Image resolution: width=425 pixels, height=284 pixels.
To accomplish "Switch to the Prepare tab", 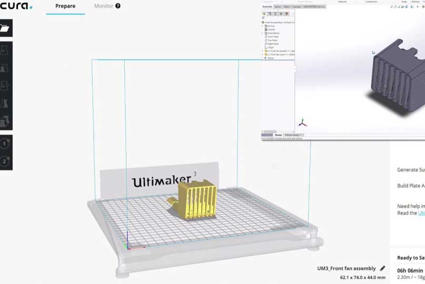I will click(65, 6).
